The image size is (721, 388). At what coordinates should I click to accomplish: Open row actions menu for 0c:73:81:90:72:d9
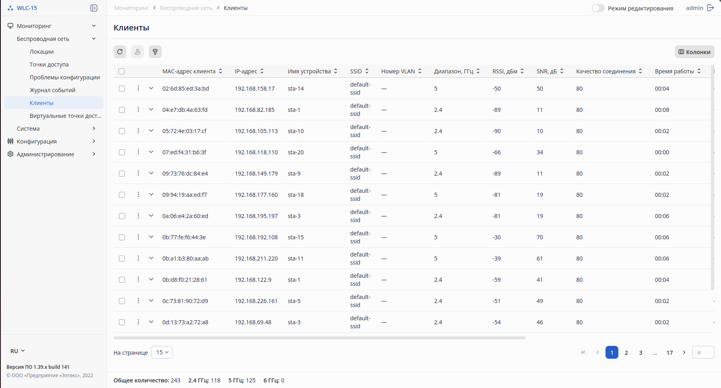pyautogui.click(x=138, y=301)
